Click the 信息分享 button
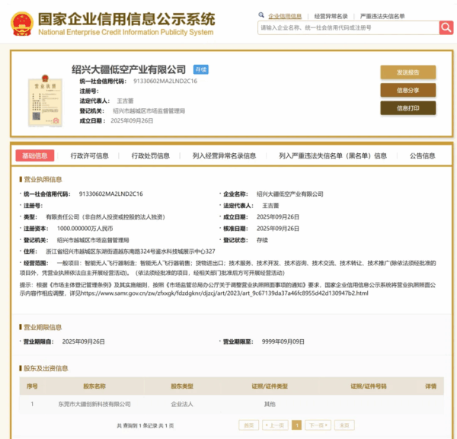This screenshot has height=439, width=457. tap(407, 90)
